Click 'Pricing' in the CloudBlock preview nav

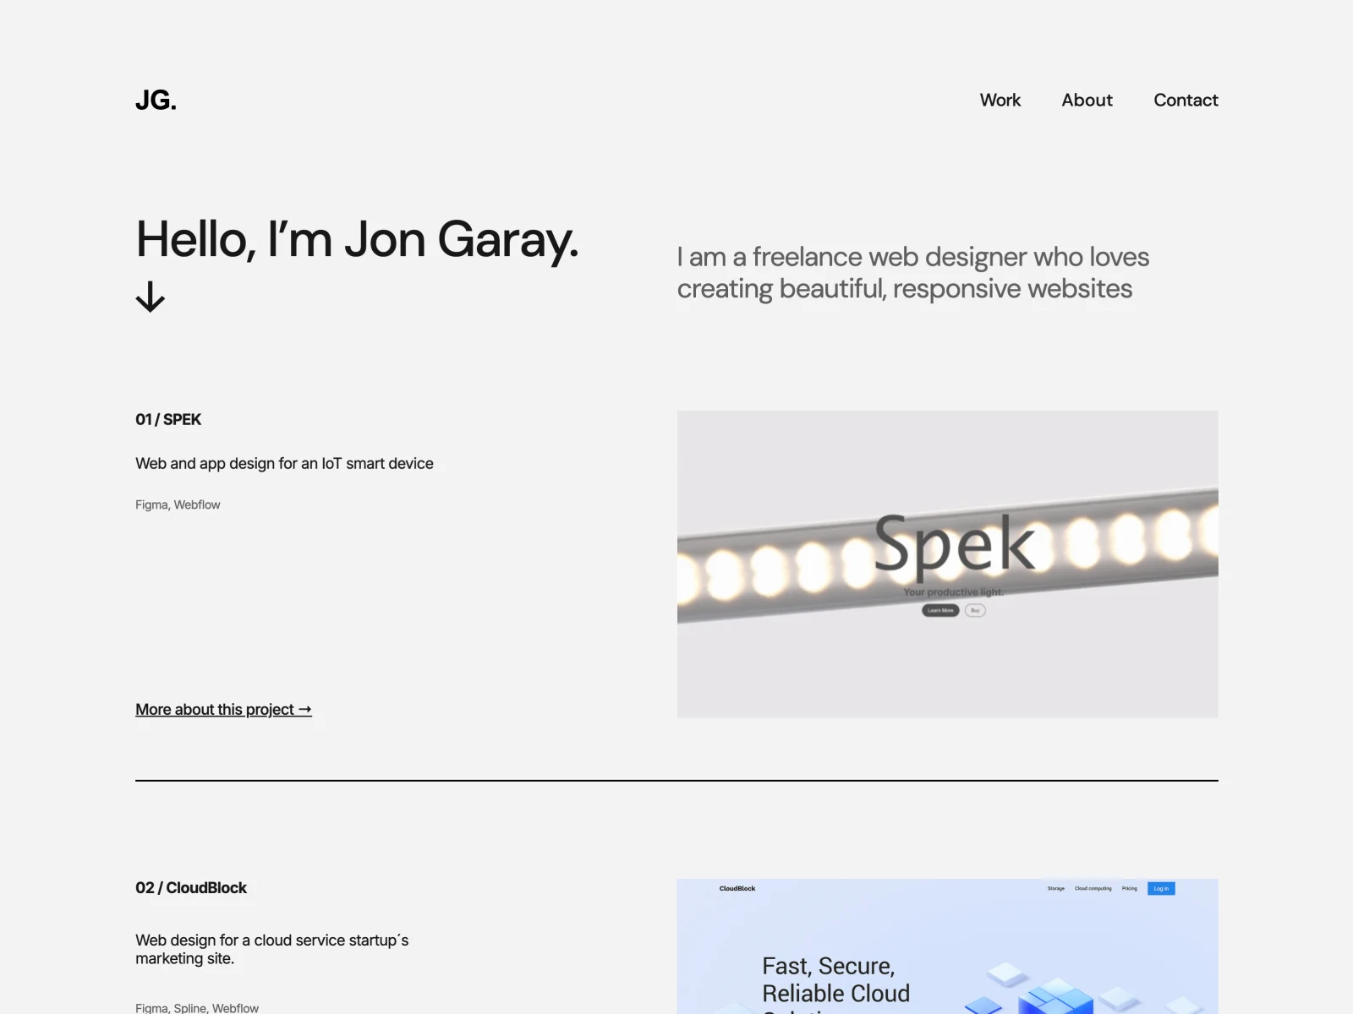[x=1130, y=888]
